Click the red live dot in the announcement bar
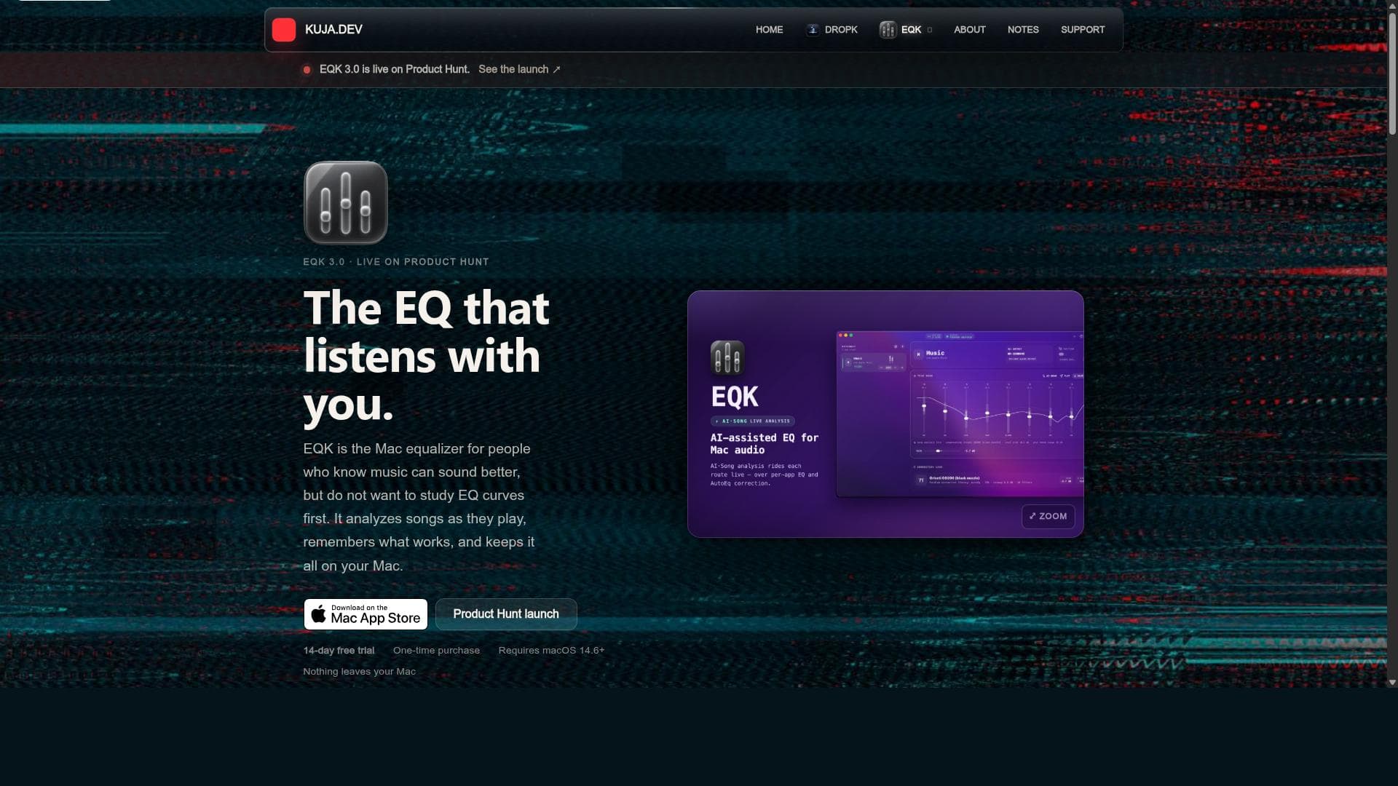This screenshot has height=786, width=1398. point(307,70)
